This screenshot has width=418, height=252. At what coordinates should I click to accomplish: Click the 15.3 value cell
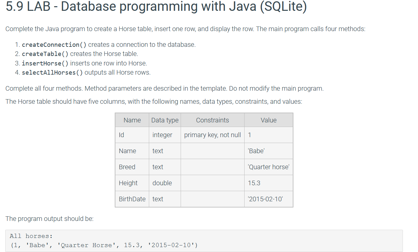pos(269,183)
